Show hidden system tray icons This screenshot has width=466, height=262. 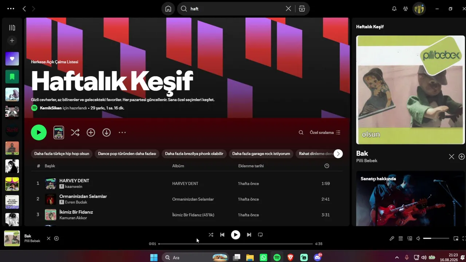point(397,258)
